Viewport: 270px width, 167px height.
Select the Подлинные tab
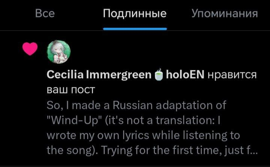135,14
